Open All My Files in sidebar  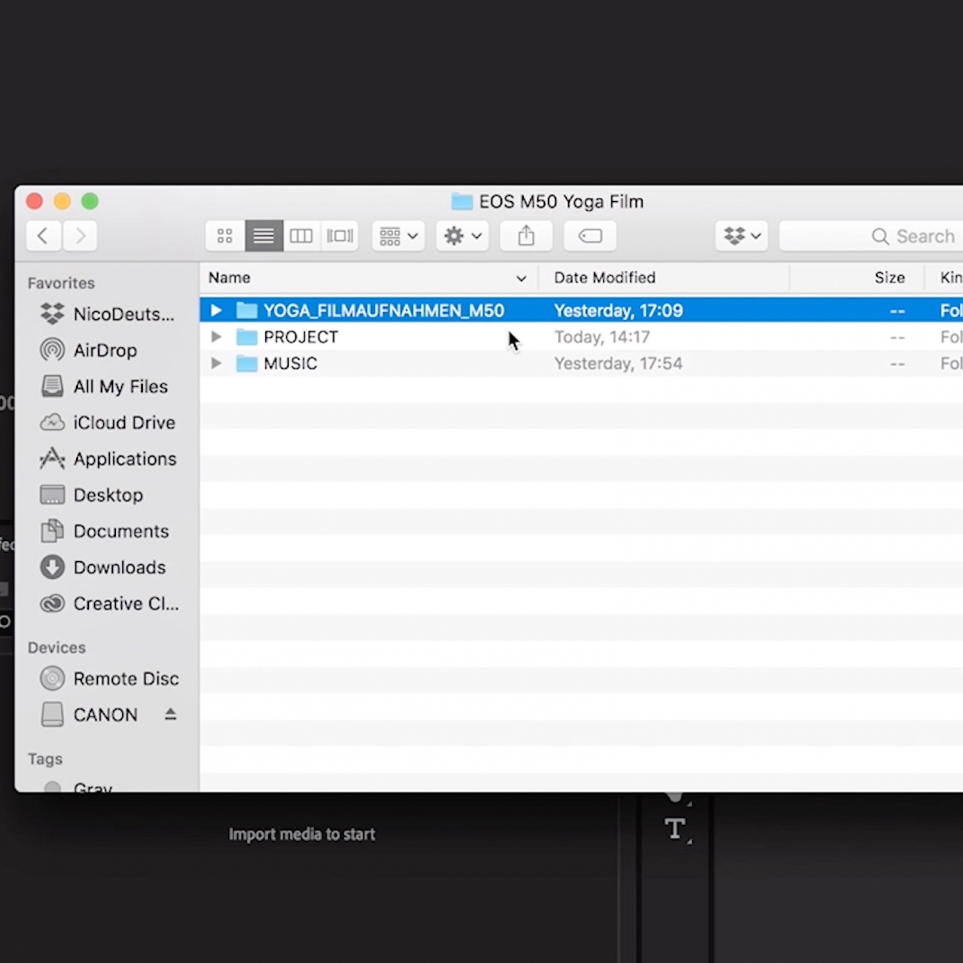(x=104, y=386)
